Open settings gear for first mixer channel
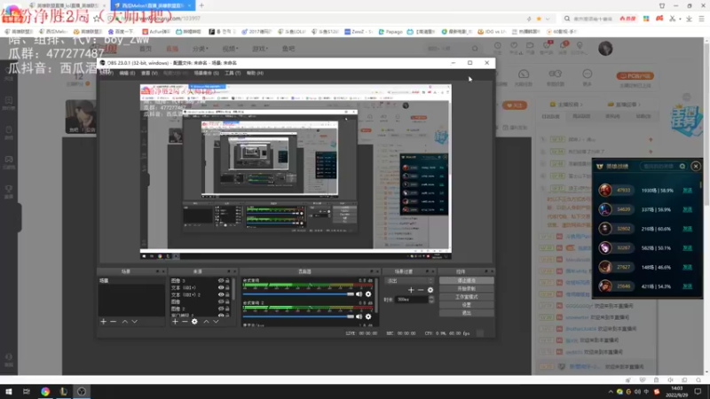 pos(368,294)
